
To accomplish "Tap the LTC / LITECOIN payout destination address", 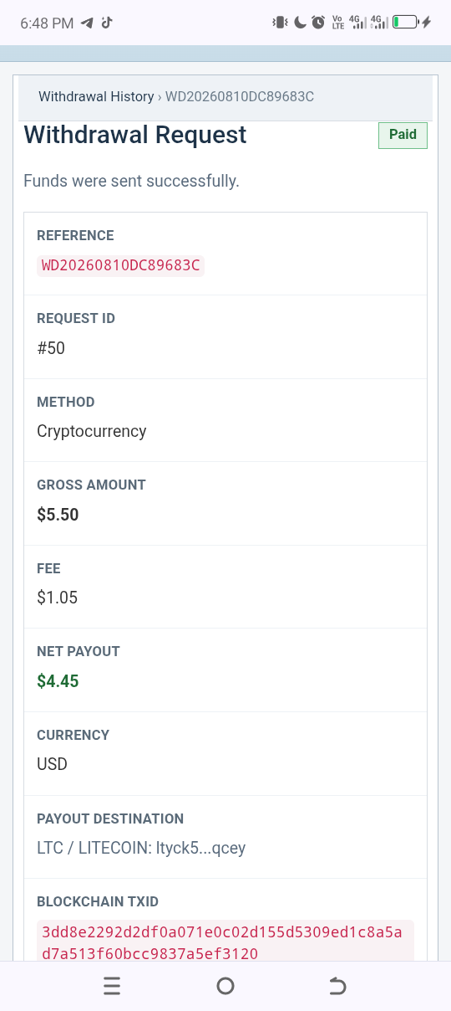I will [141, 848].
